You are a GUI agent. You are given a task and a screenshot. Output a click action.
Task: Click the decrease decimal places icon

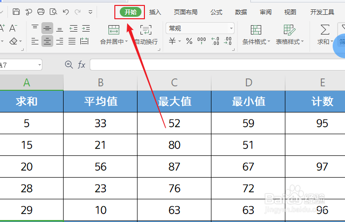tap(228, 41)
